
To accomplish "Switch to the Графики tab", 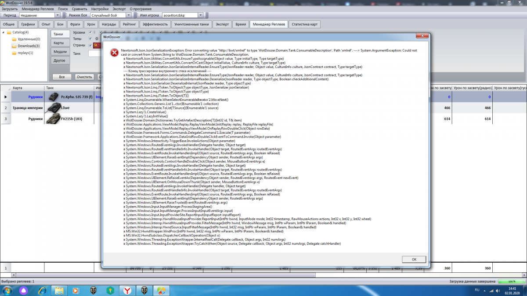I will click(28, 24).
